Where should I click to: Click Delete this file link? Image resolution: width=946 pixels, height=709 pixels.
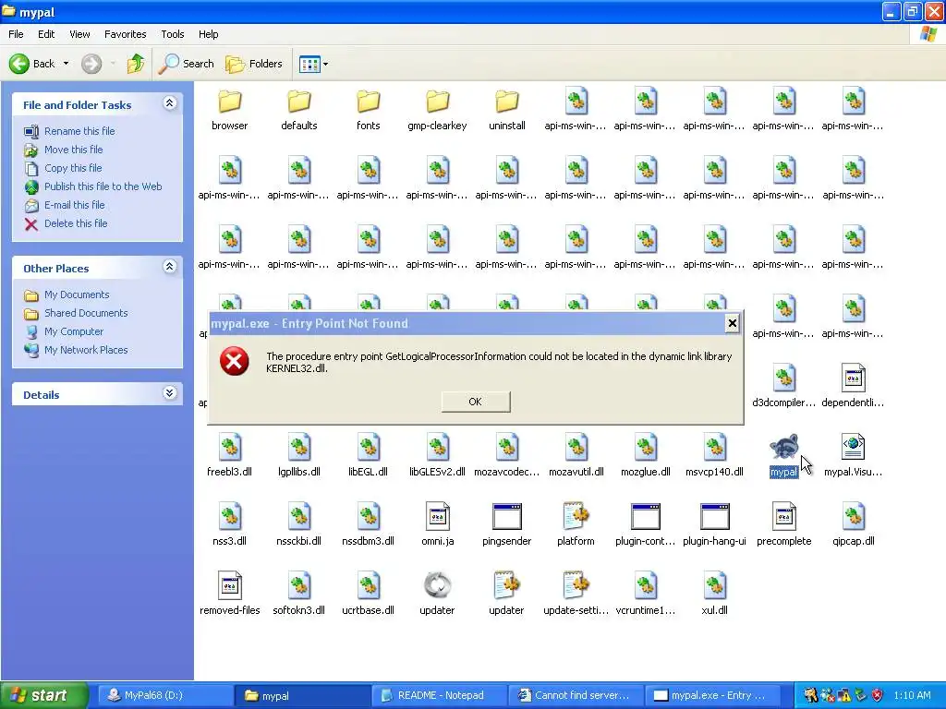[x=76, y=223]
